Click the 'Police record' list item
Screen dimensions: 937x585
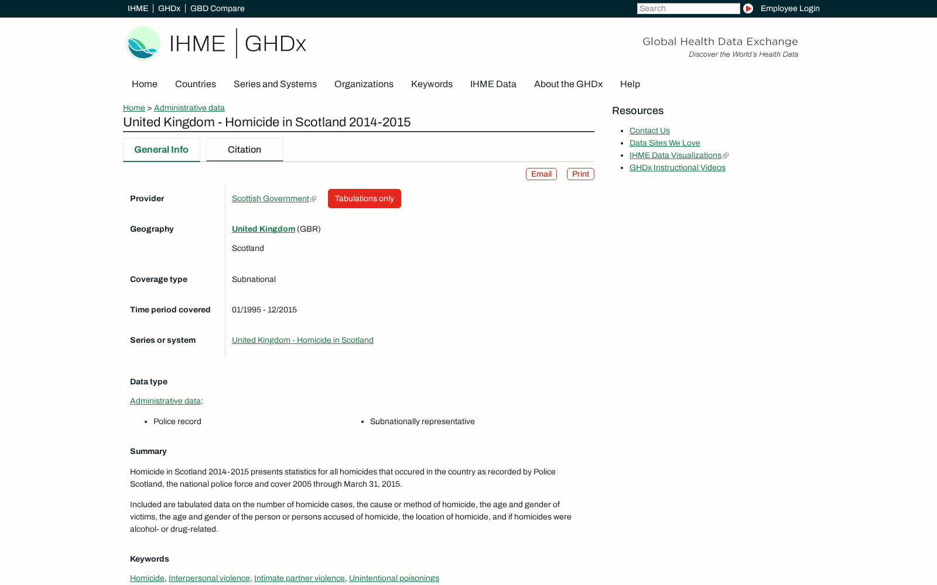point(177,421)
